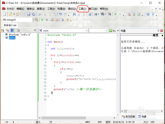Click the Cut scissors icon
Viewport: 165px width, 124px height.
[45, 14]
